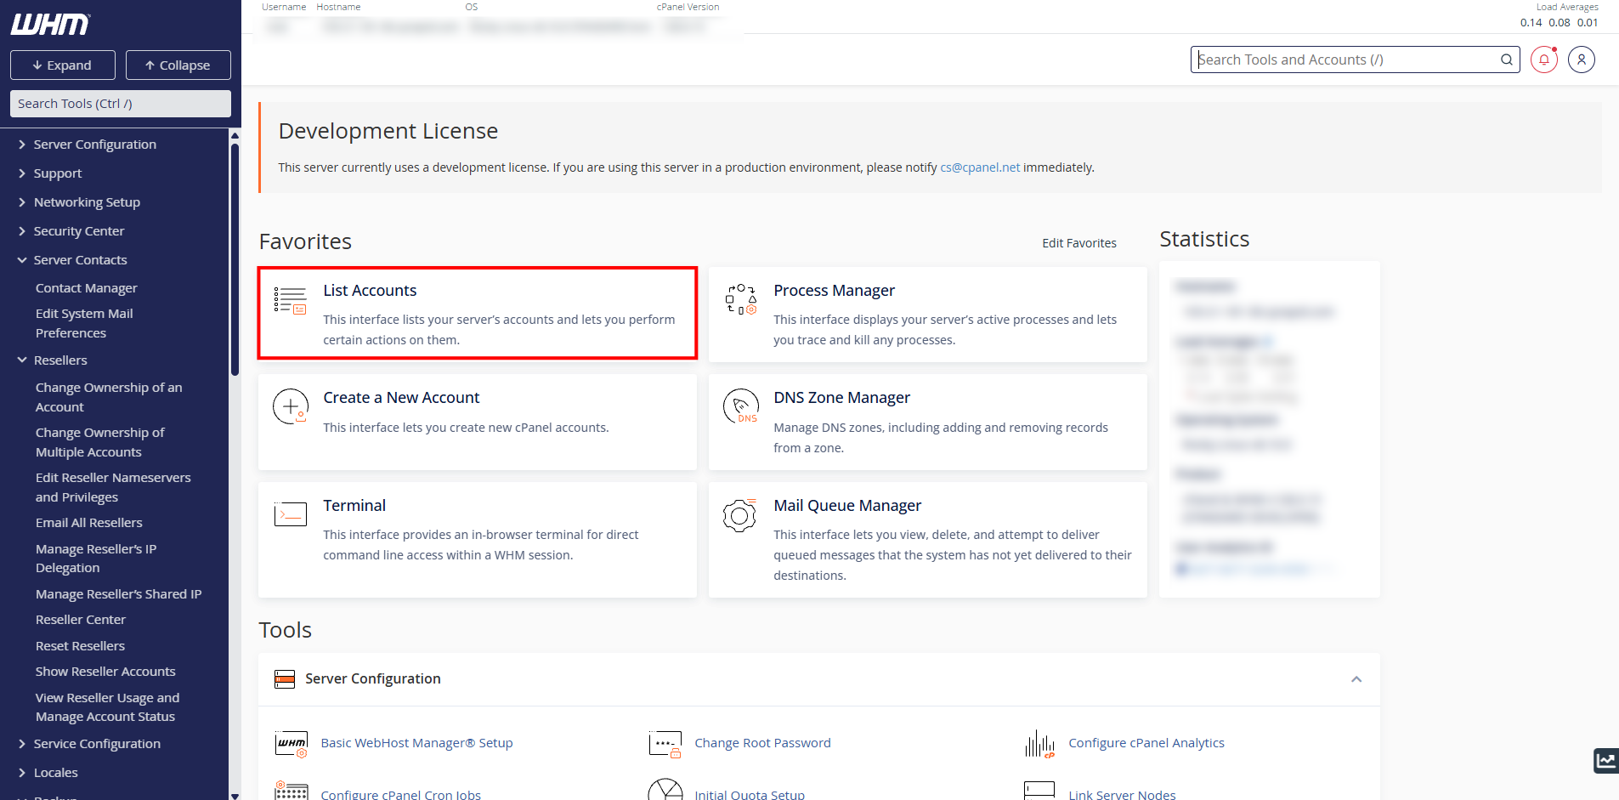Click the Process Manager icon
The image size is (1619, 800).
coord(740,299)
